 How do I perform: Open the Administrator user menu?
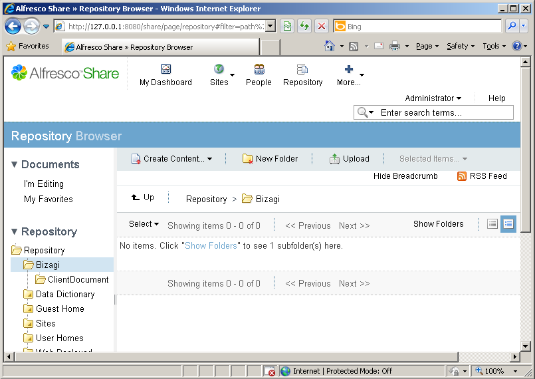(x=433, y=98)
